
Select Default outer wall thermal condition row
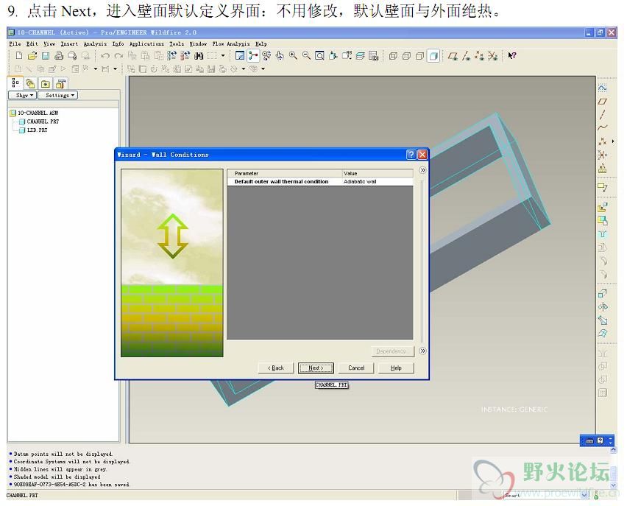pos(320,182)
